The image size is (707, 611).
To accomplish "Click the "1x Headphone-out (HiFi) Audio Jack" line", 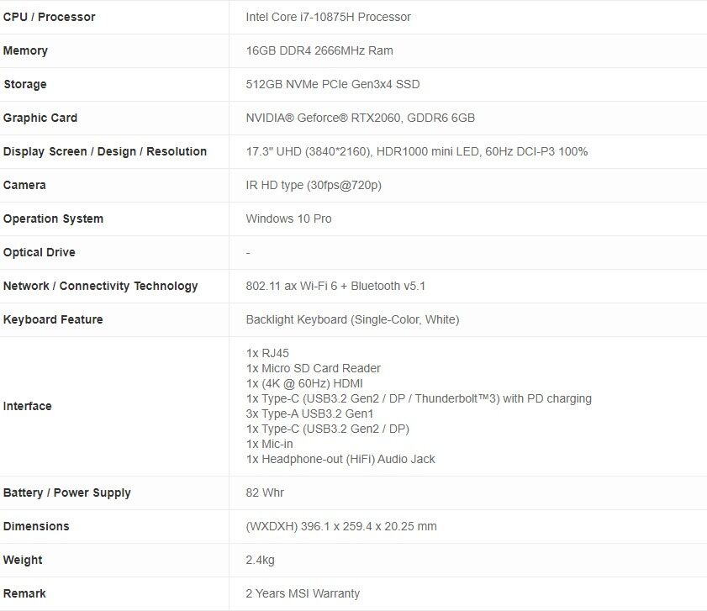I will tap(340, 459).
